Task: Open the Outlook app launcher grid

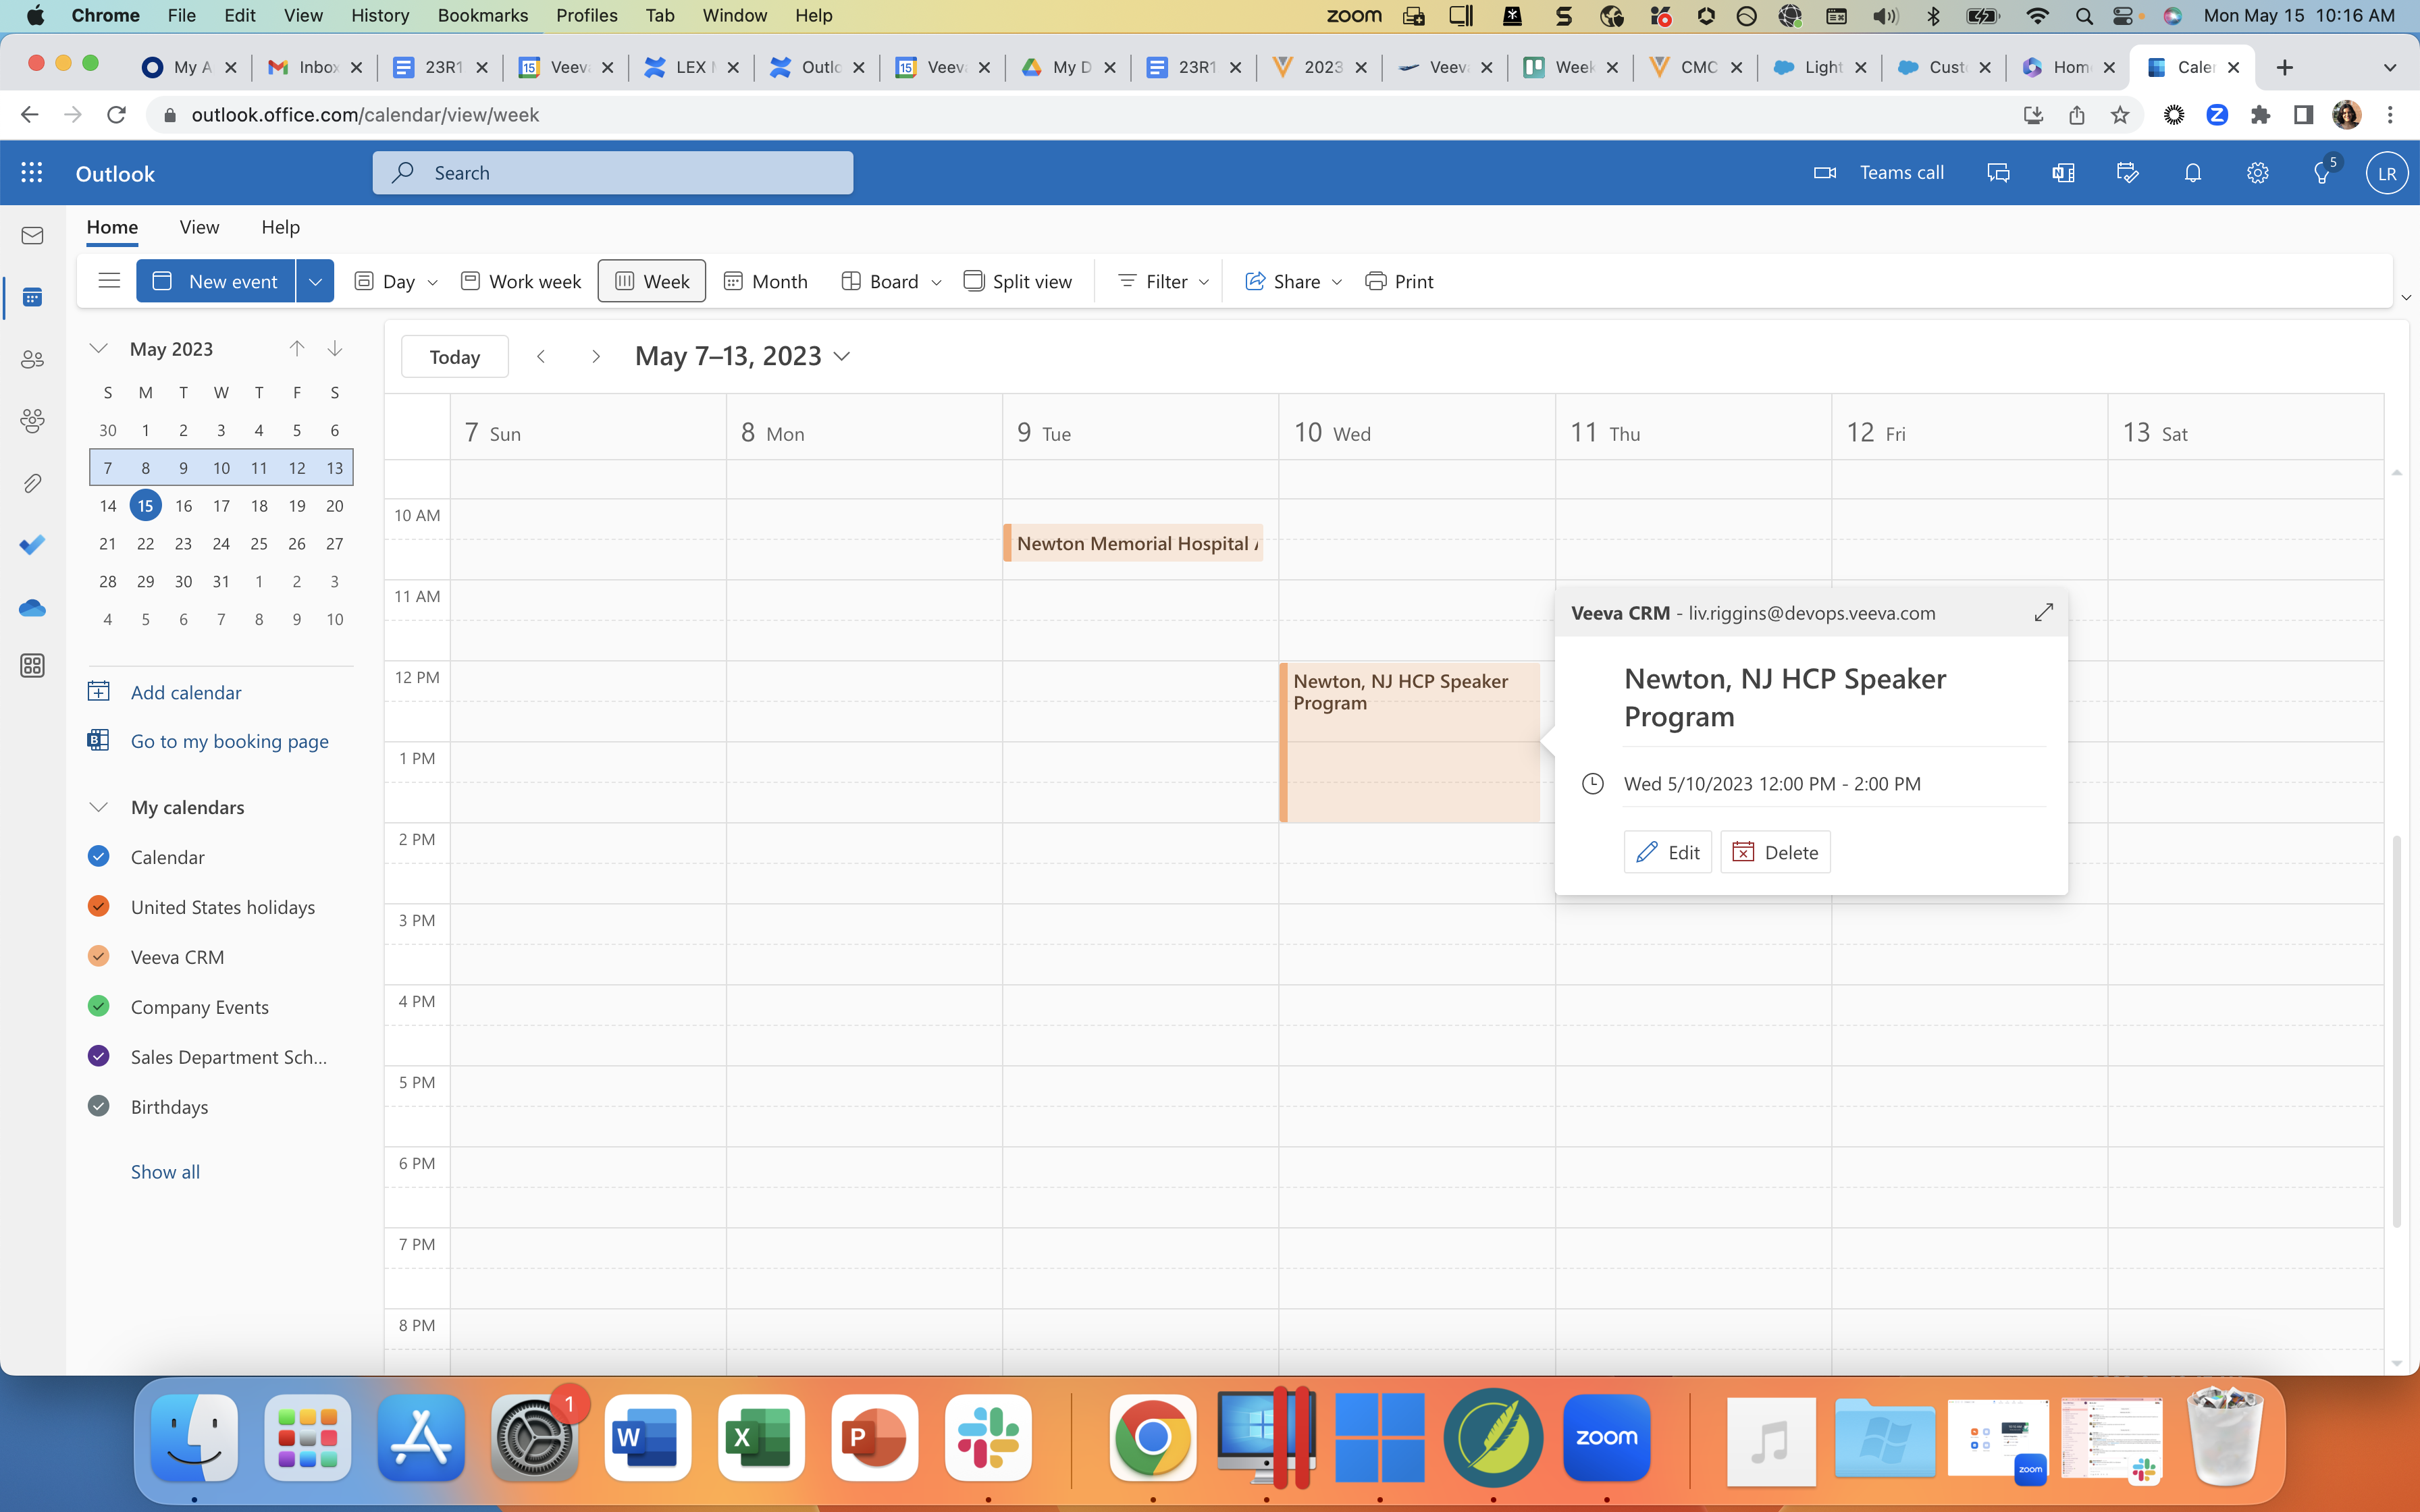Action: coord(32,173)
